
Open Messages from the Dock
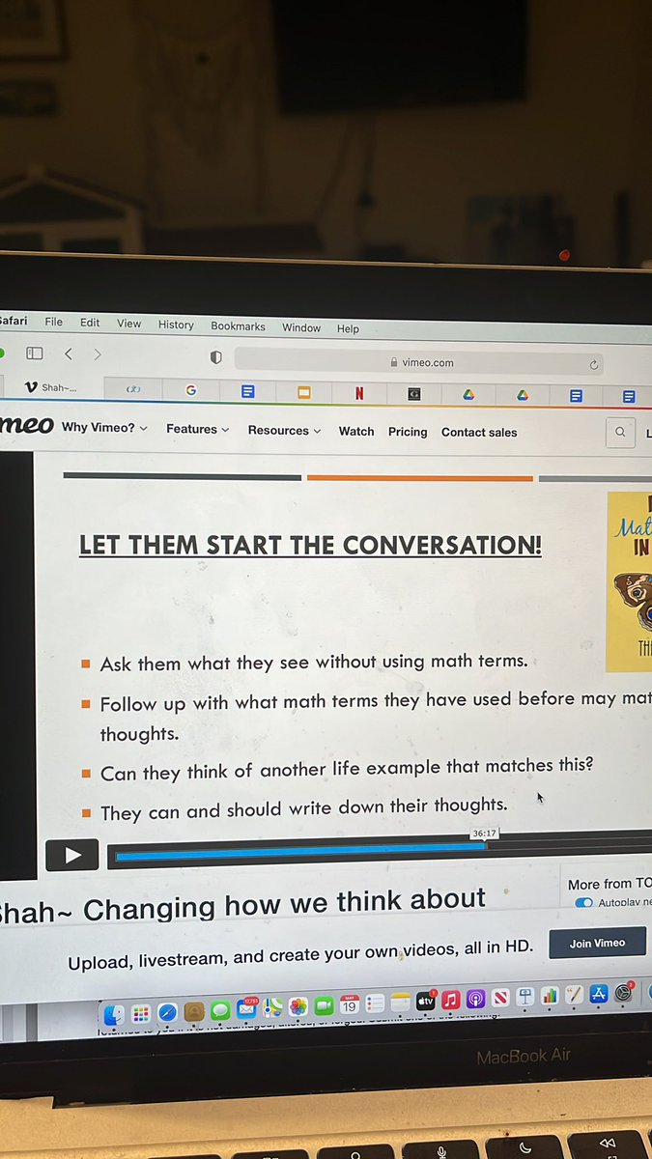[220, 1010]
